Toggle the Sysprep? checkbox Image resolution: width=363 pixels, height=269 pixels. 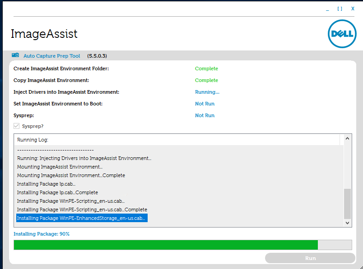coord(16,126)
